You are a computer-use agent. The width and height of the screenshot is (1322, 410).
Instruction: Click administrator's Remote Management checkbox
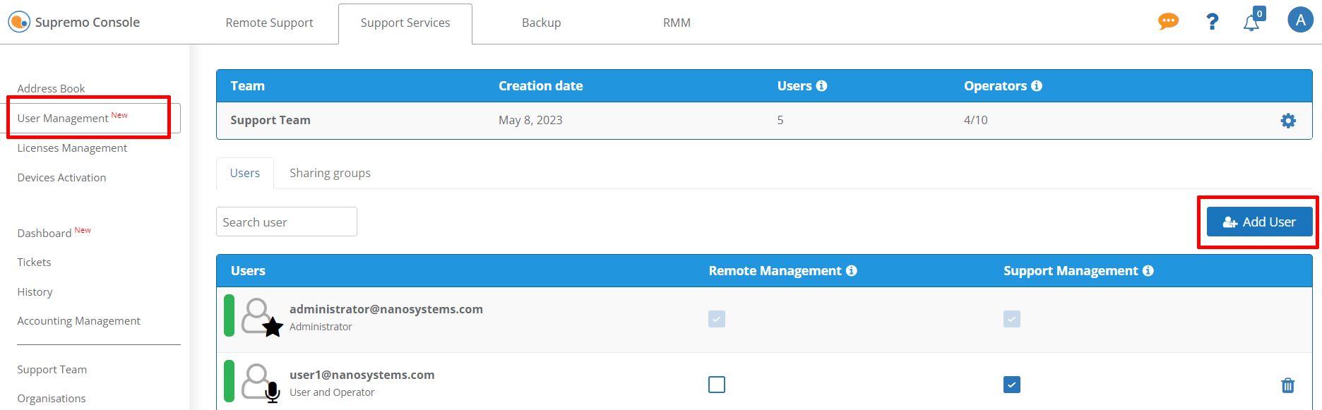[717, 319]
